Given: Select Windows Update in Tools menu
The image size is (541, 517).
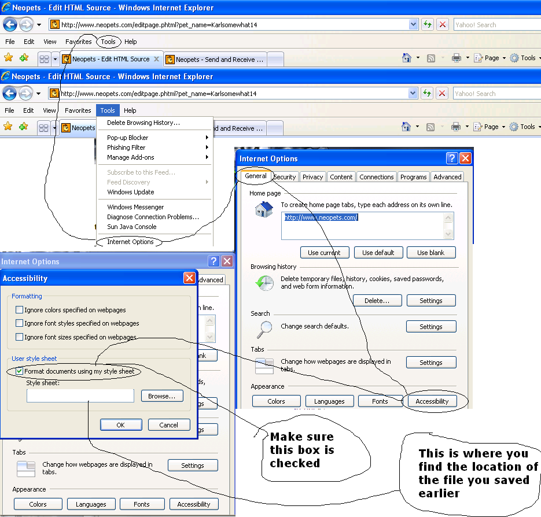Looking at the screenshot, I should [x=154, y=192].
